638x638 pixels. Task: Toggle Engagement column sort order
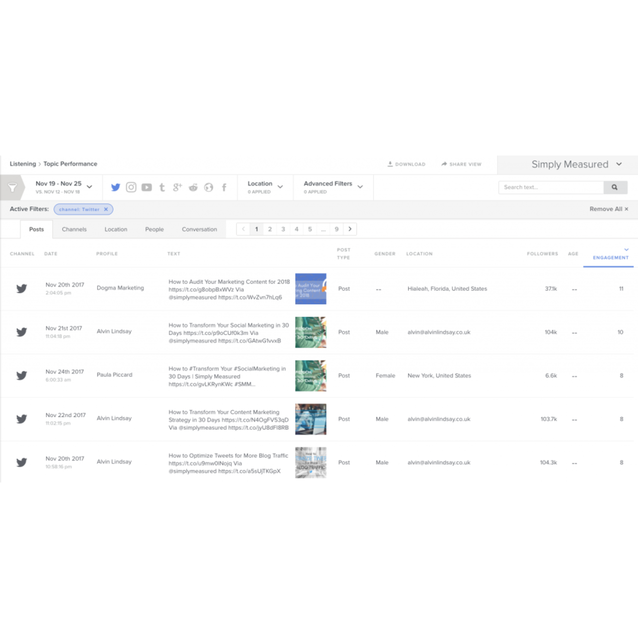pos(610,255)
